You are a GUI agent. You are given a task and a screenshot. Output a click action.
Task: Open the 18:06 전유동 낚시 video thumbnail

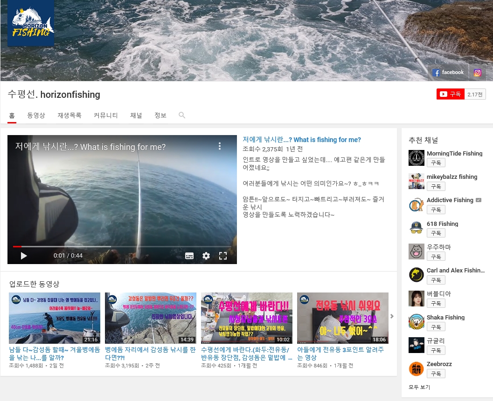coord(342,318)
